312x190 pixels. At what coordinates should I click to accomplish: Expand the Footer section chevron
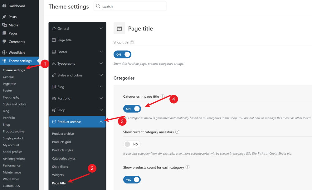click(x=101, y=52)
